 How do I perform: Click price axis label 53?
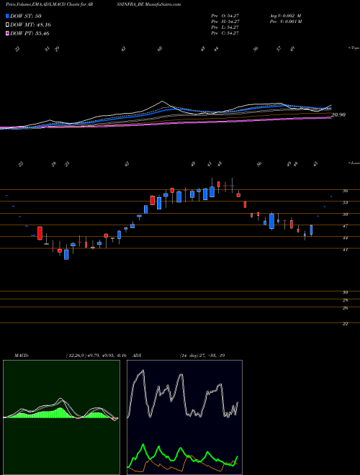click(x=345, y=202)
